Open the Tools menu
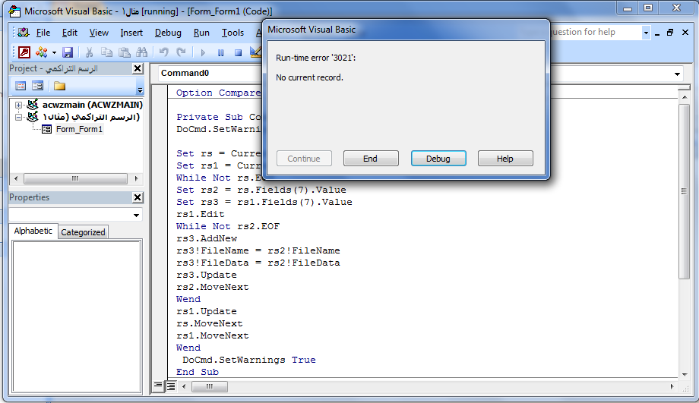Image resolution: width=699 pixels, height=403 pixels. pos(232,33)
